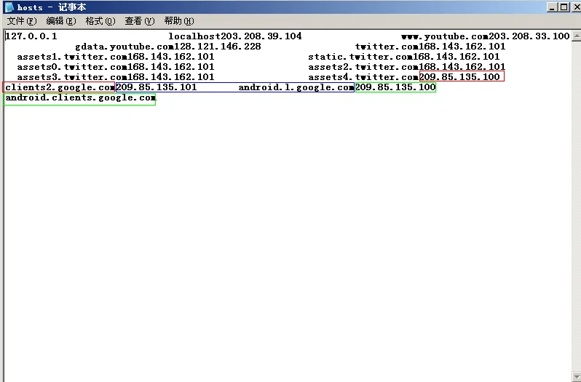
Task: Click 168.143.162.101 after static.twitter.com
Action: [456, 57]
